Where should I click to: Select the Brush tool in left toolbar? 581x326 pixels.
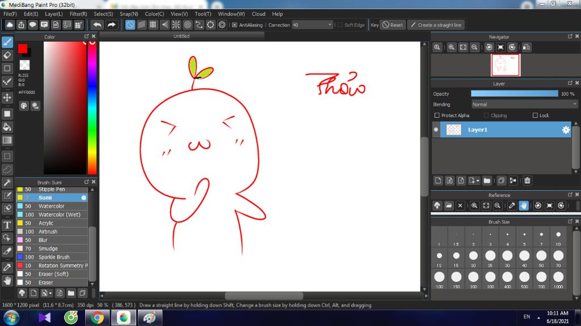tap(7, 42)
